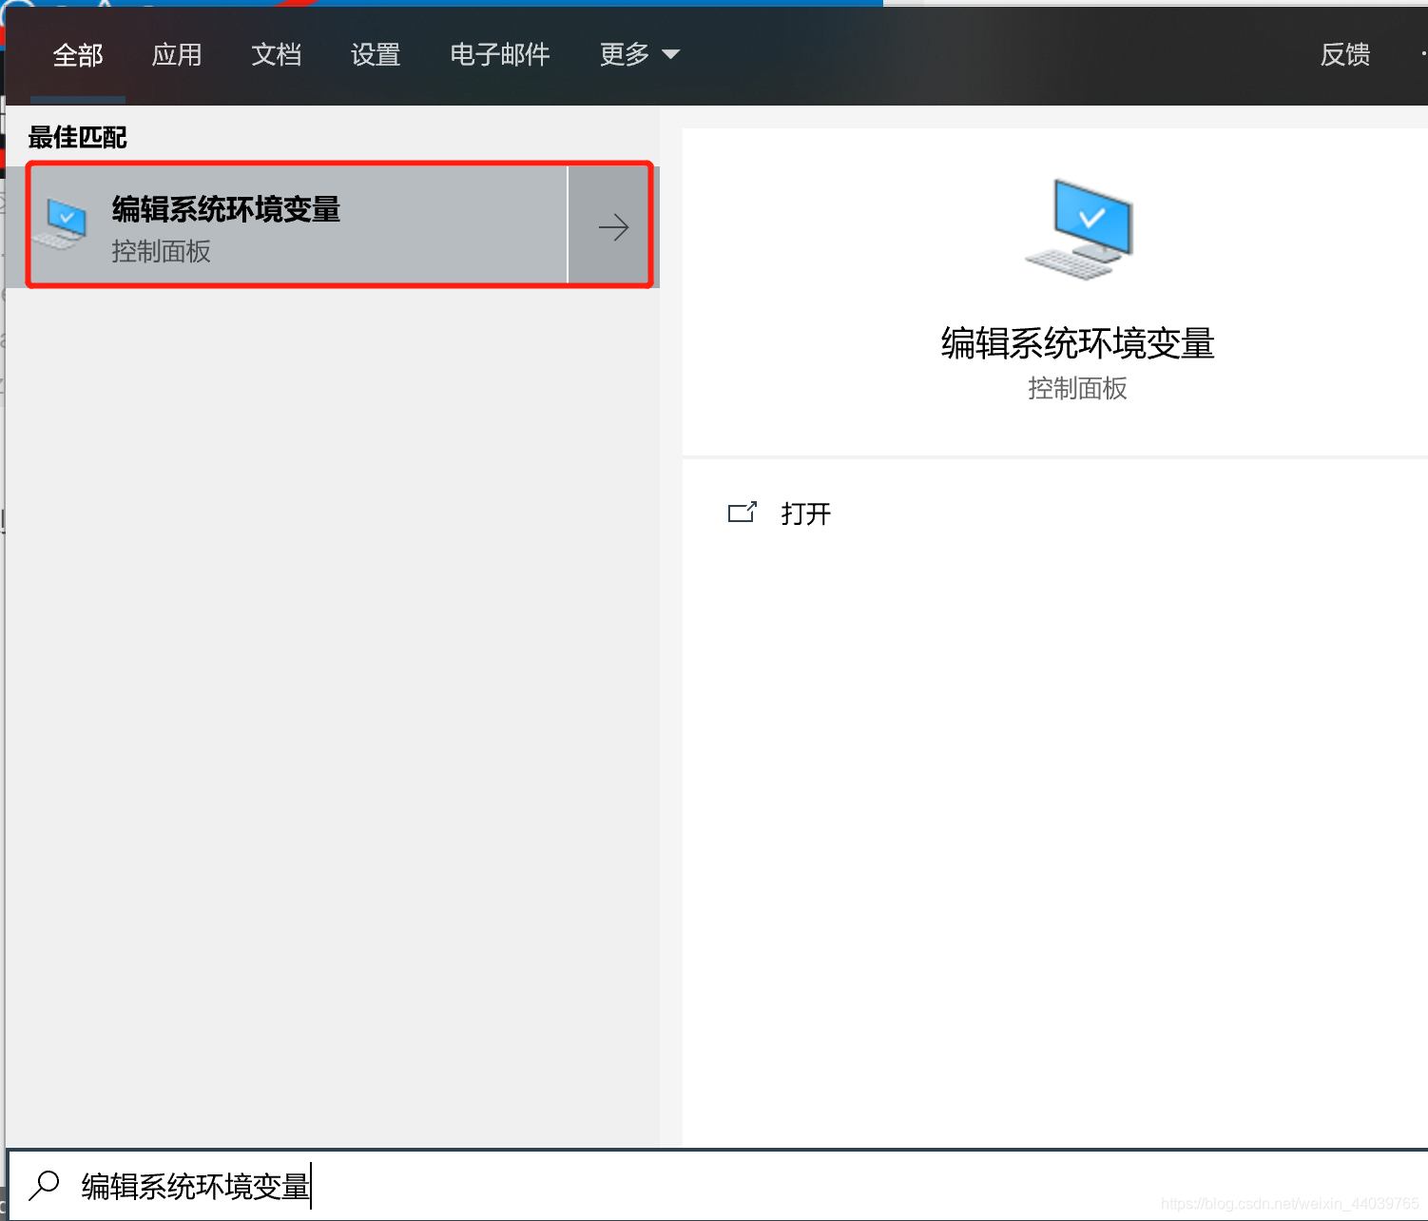Click 打开 to launch environment variables
The height and width of the screenshot is (1221, 1428).
[805, 514]
